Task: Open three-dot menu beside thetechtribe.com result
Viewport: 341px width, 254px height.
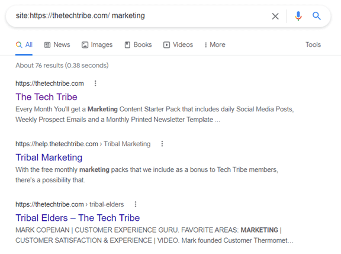Action: (95, 83)
